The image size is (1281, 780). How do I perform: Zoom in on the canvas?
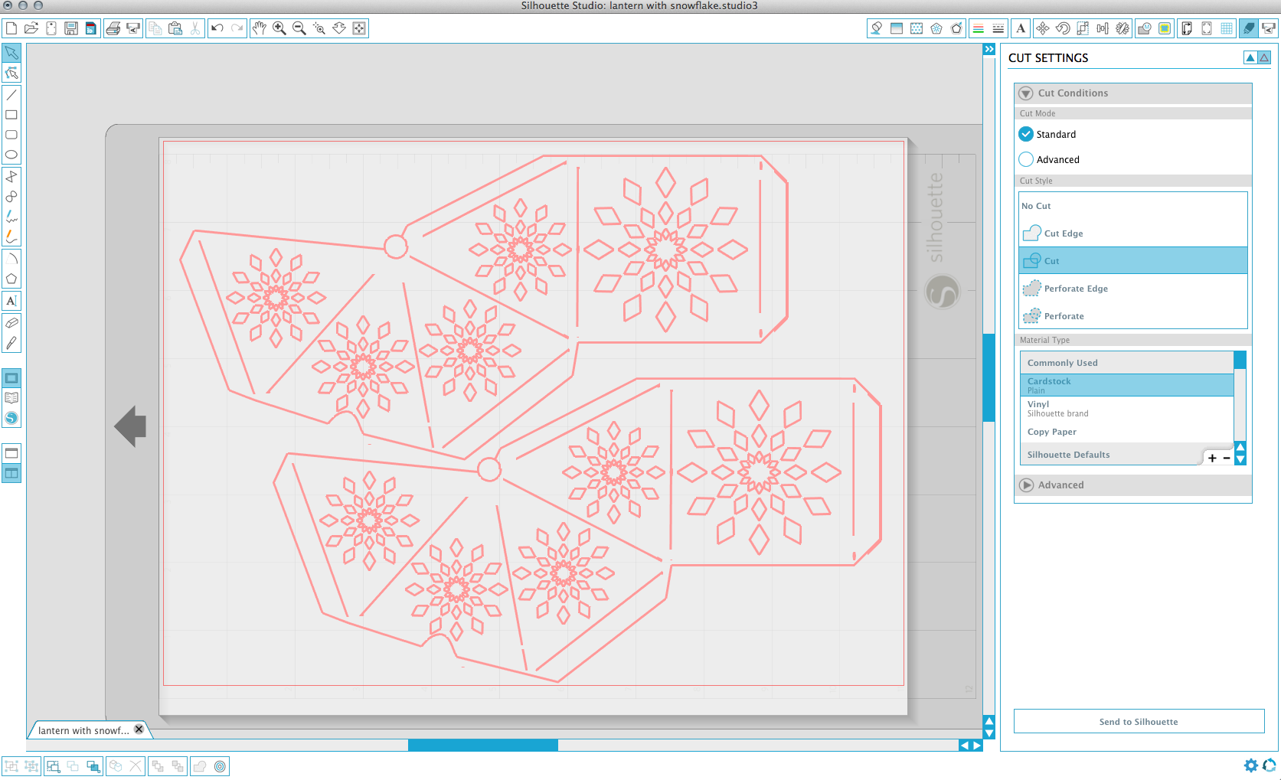pos(279,28)
